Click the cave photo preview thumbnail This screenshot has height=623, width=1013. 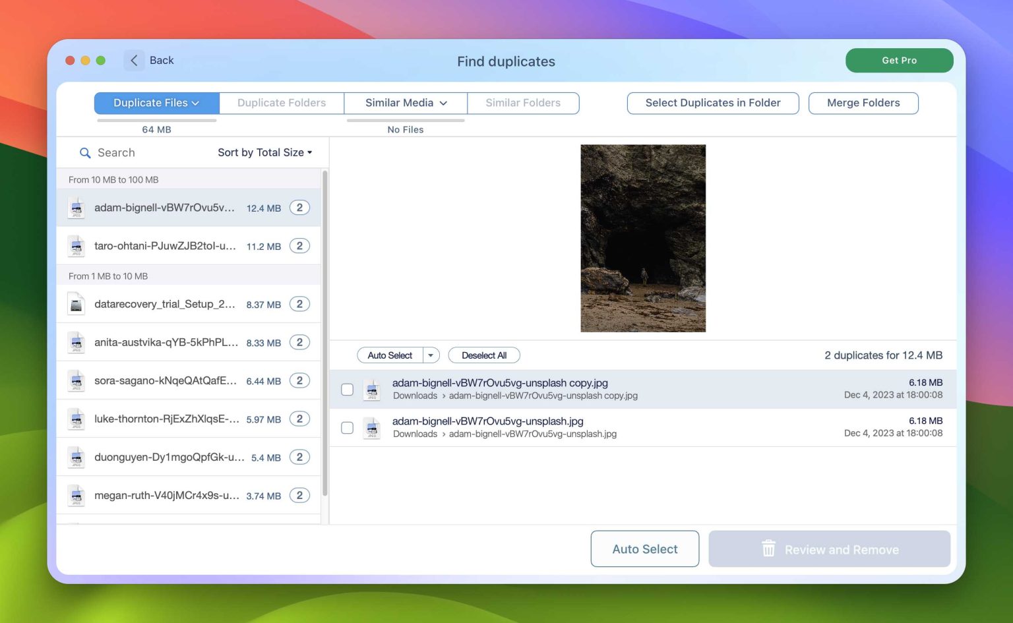(x=643, y=237)
